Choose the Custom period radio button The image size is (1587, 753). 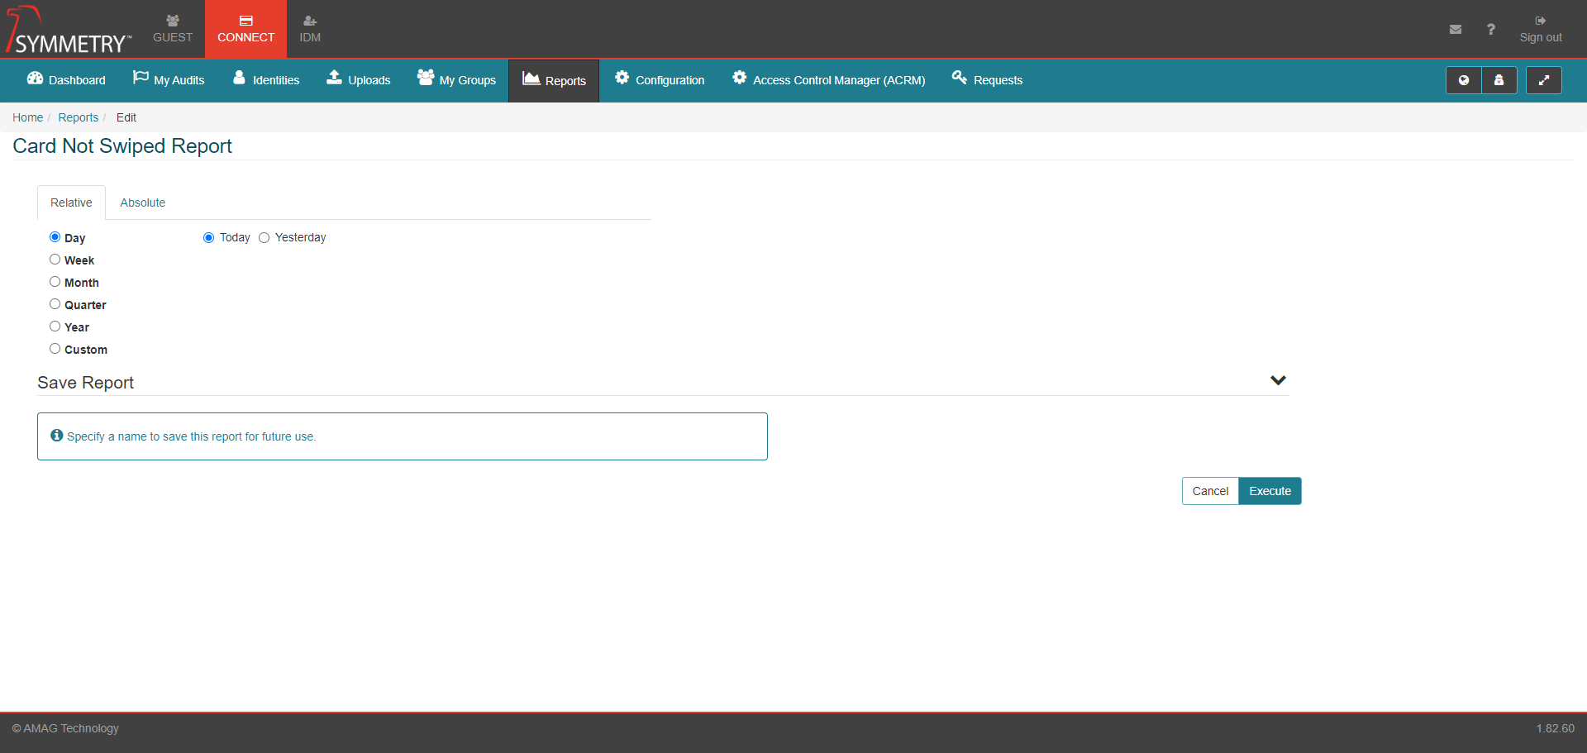55,349
